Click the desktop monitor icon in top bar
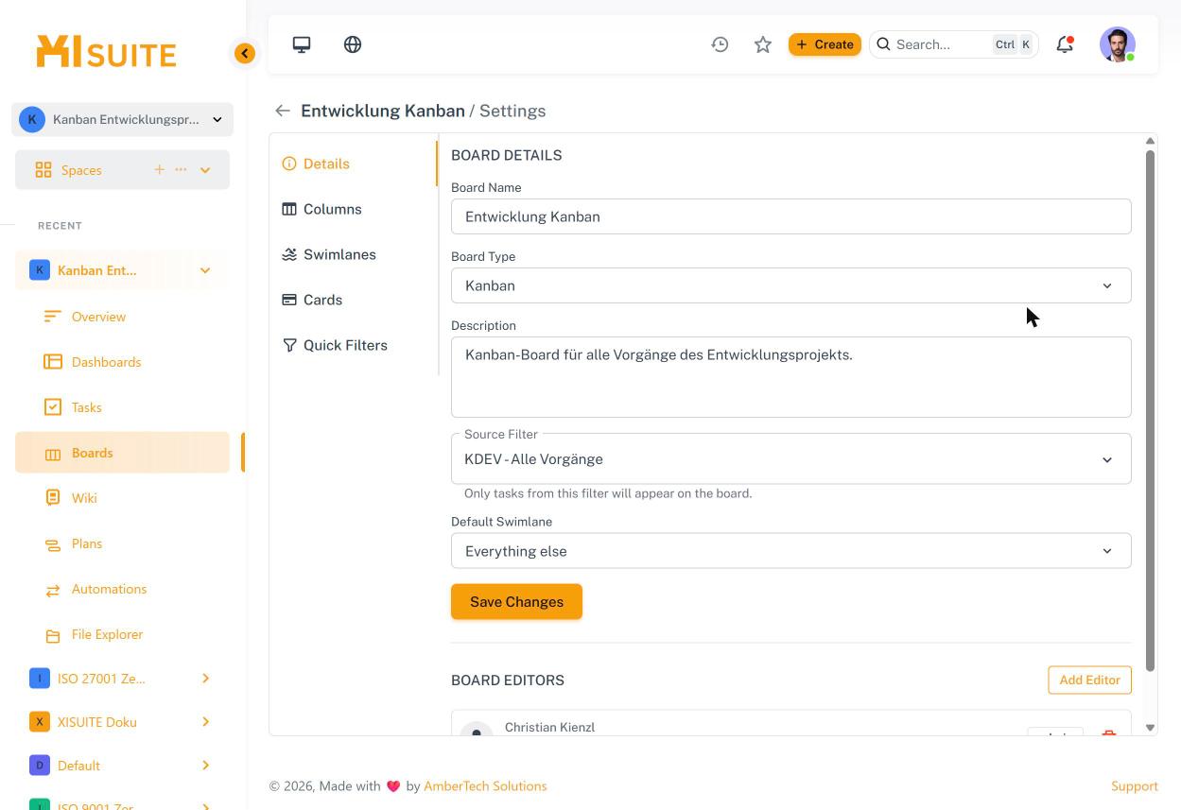The height and width of the screenshot is (810, 1181). click(x=302, y=44)
